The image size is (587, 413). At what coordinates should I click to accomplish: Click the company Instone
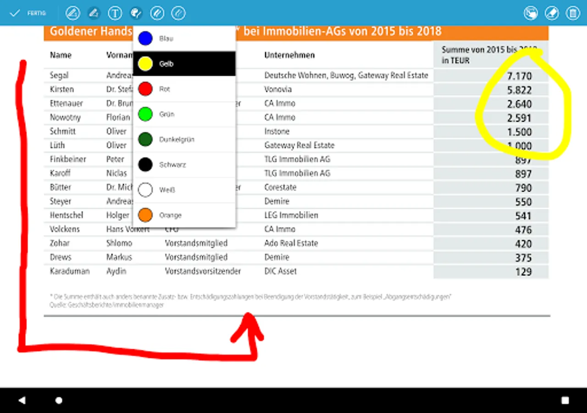[277, 131]
